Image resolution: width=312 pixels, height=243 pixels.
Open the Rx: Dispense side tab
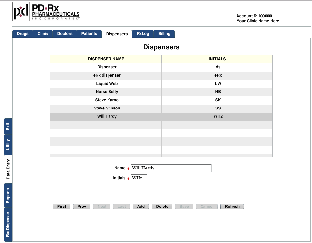click(8, 225)
